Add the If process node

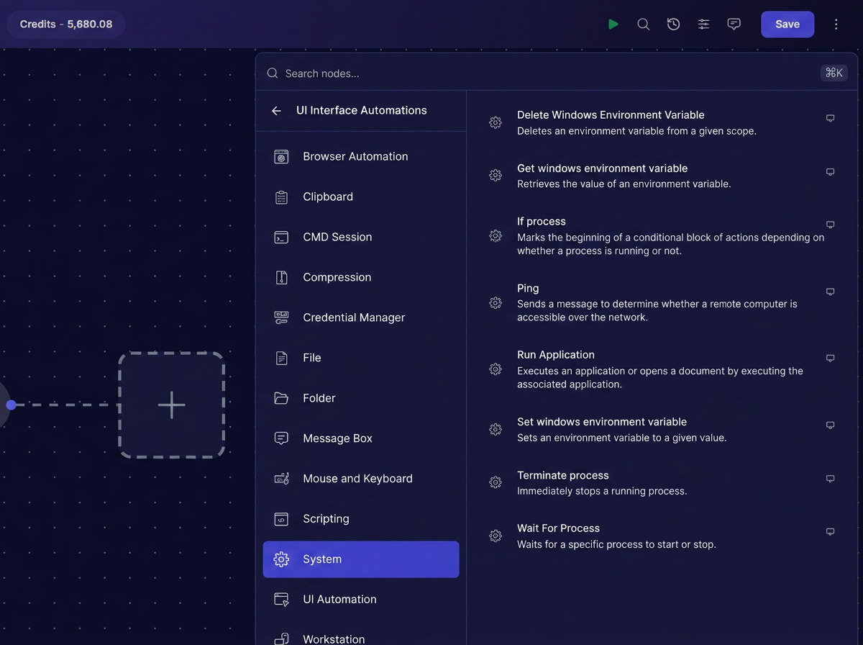pyautogui.click(x=662, y=235)
